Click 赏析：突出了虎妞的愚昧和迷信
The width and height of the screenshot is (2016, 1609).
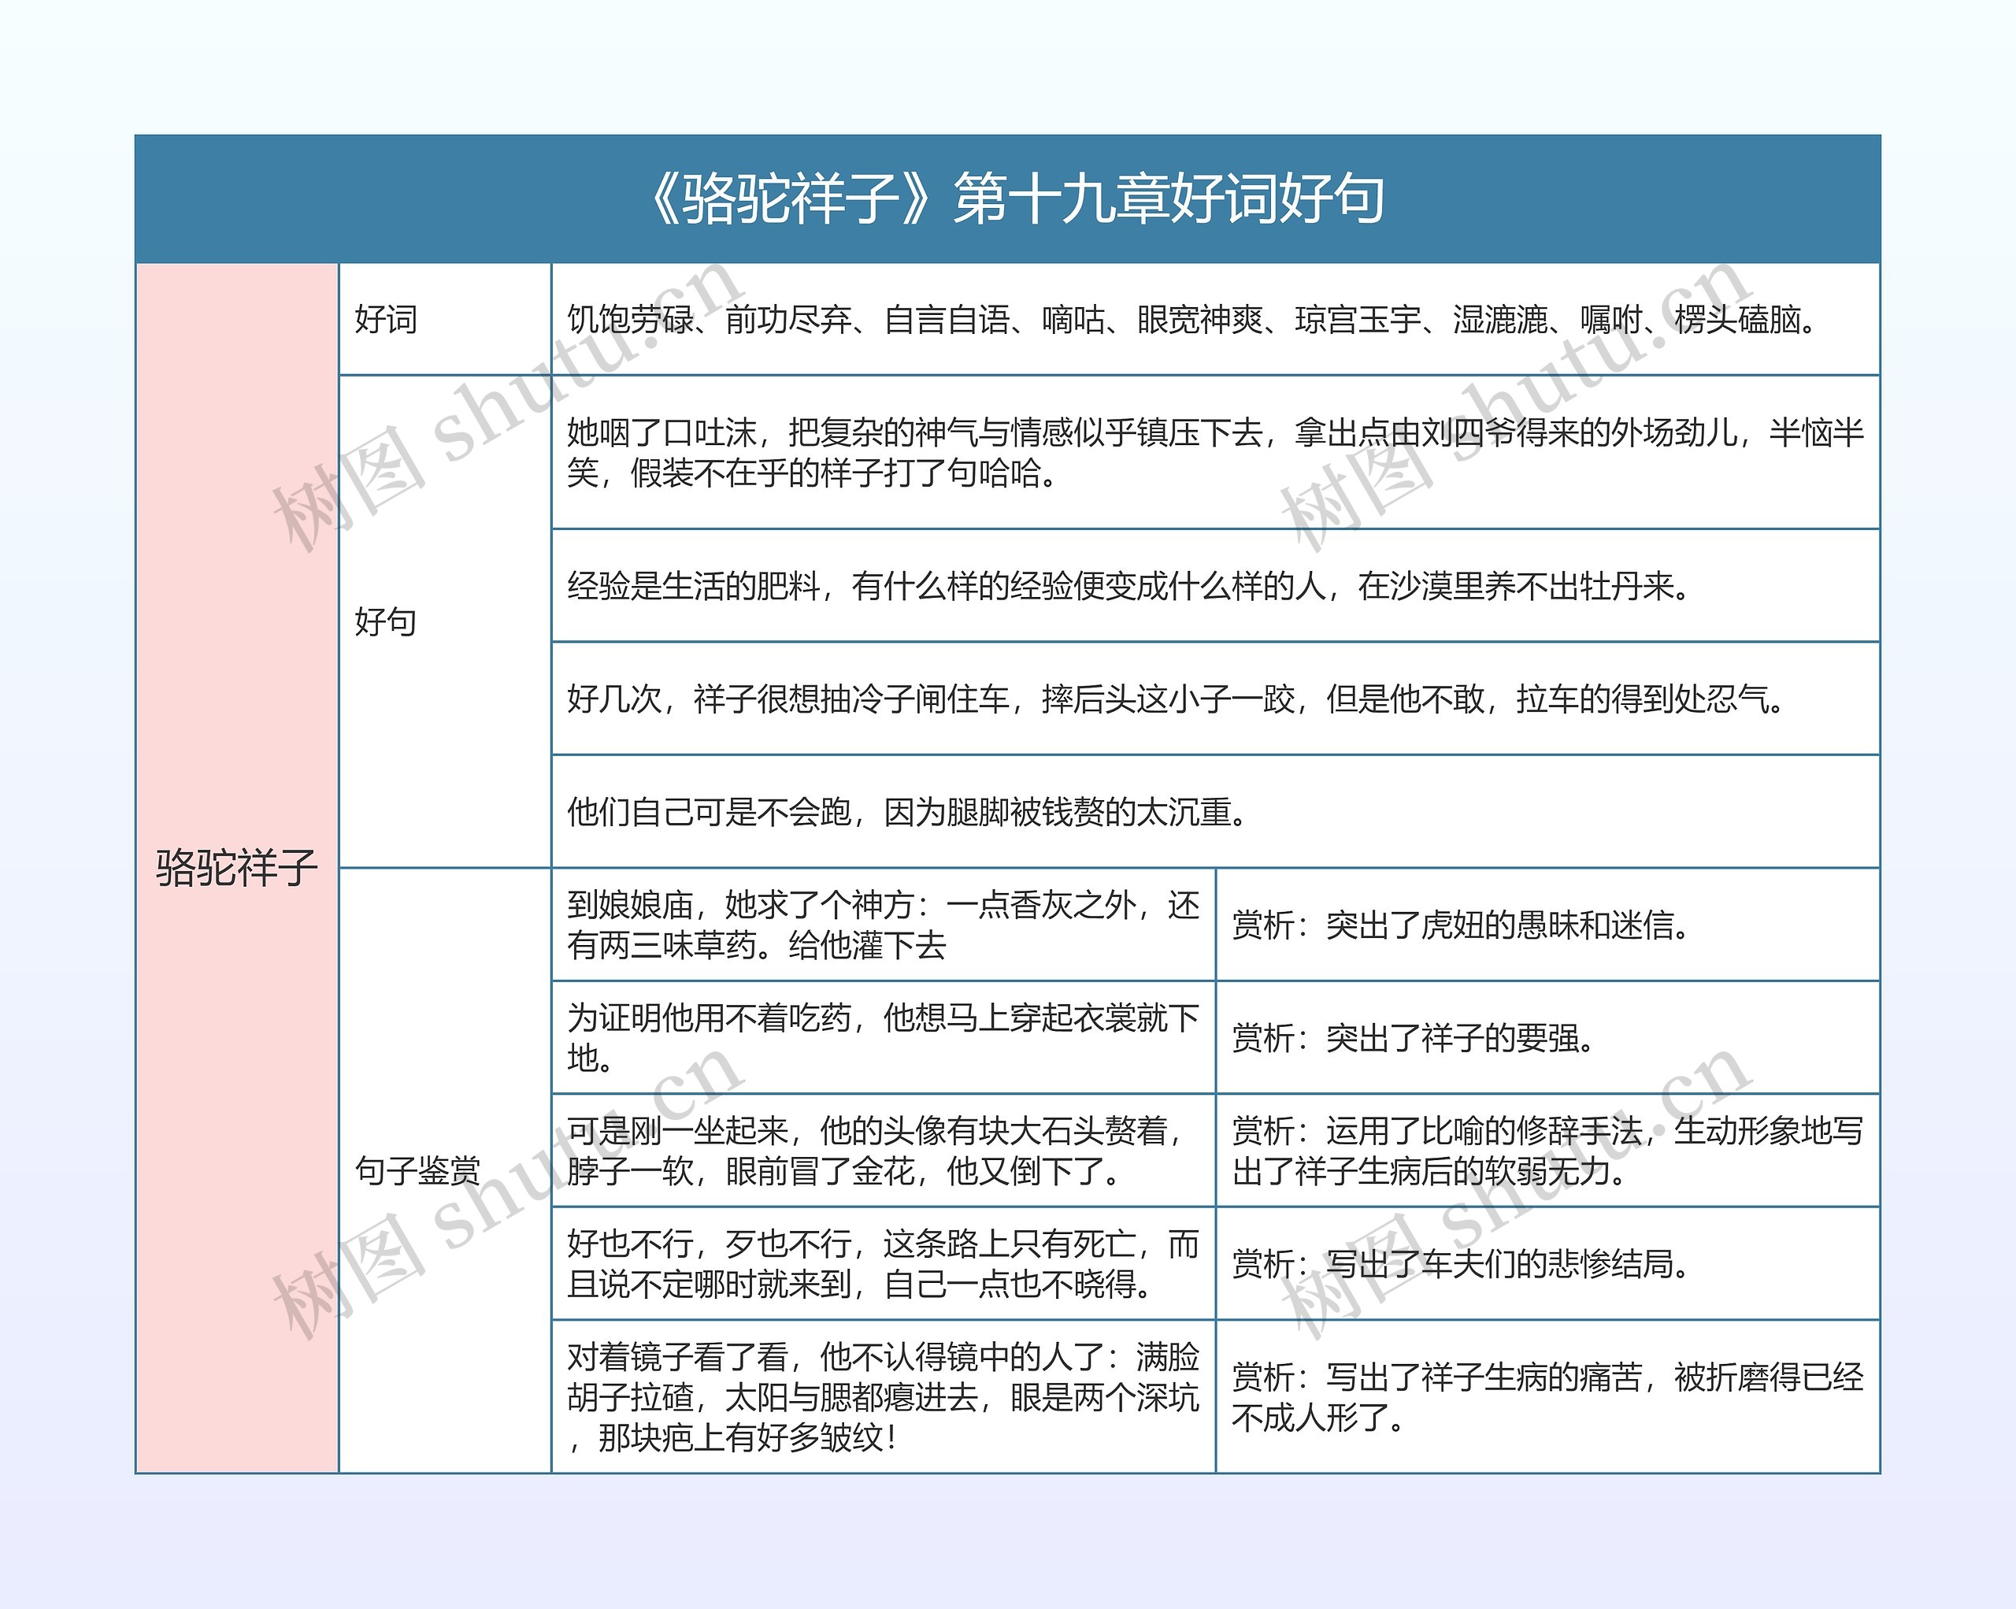coord(1548,925)
